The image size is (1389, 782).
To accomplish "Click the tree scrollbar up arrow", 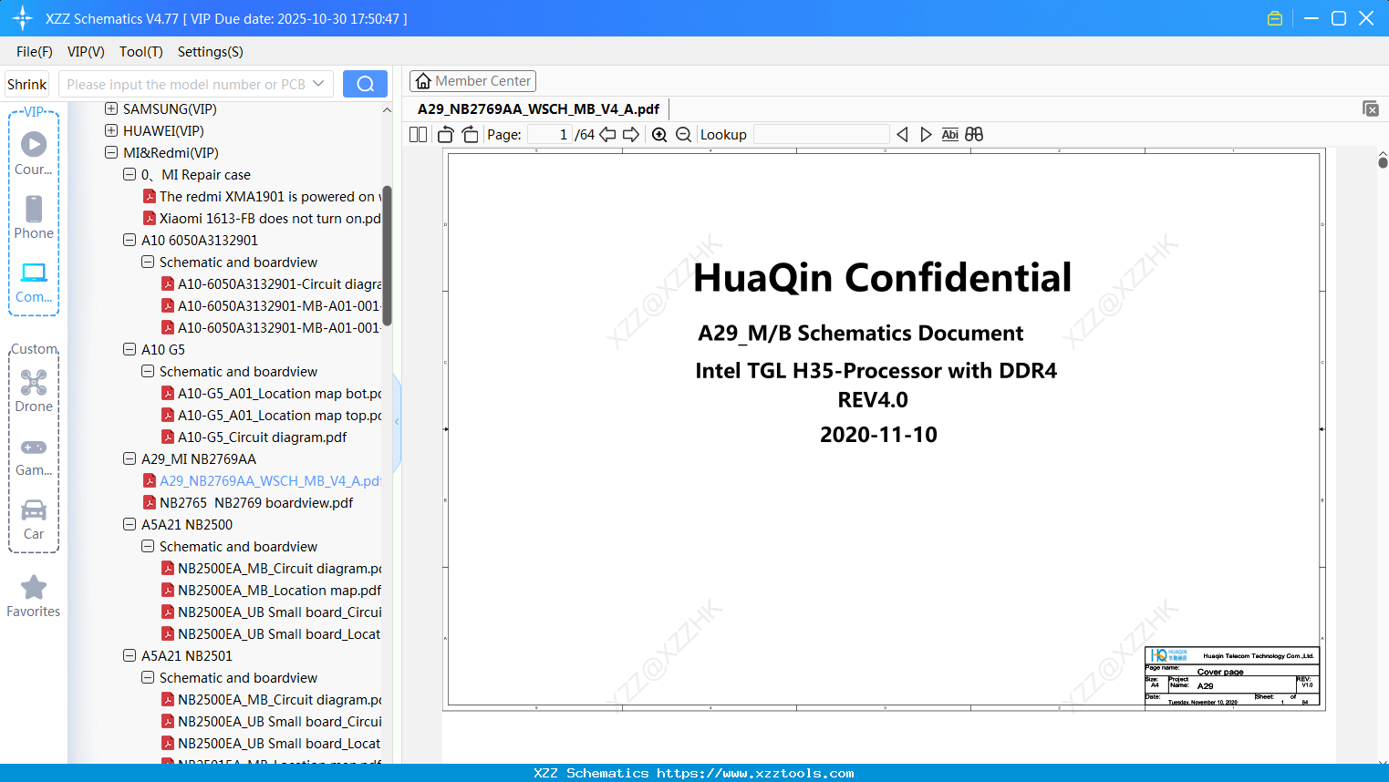I will click(387, 109).
